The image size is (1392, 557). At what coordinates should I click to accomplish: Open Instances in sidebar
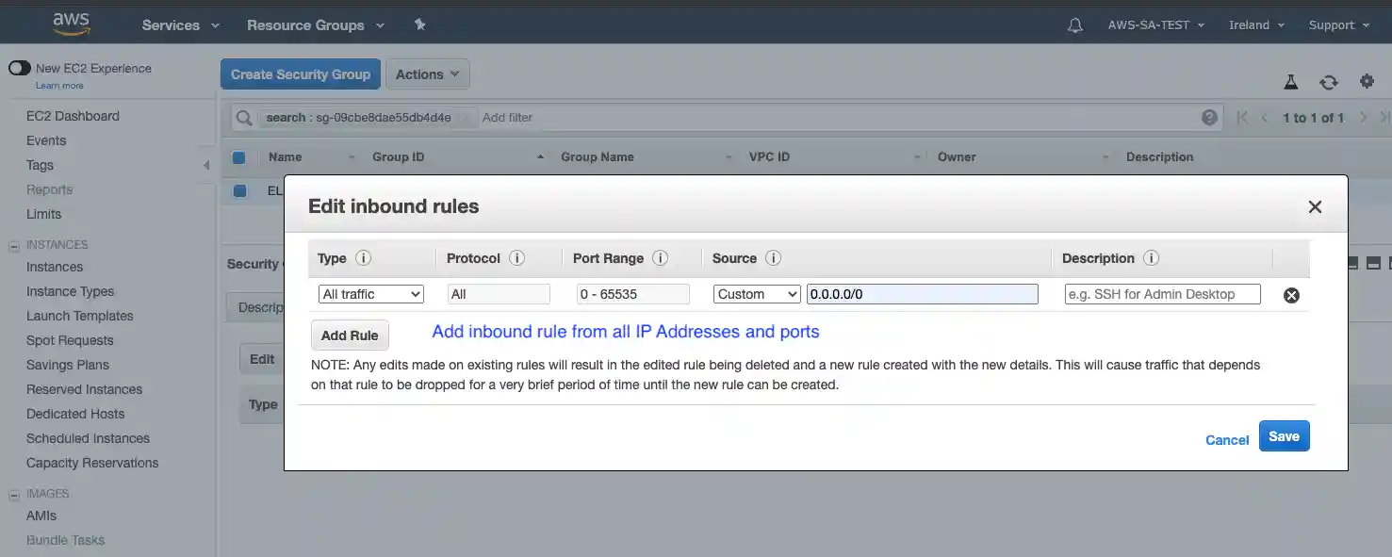click(55, 267)
